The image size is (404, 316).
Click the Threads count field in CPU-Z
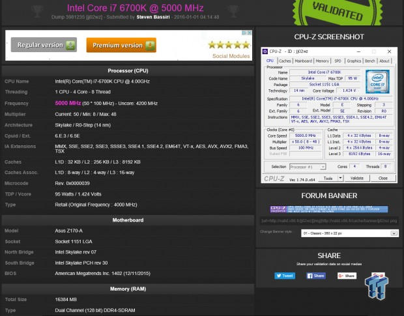coord(386,167)
